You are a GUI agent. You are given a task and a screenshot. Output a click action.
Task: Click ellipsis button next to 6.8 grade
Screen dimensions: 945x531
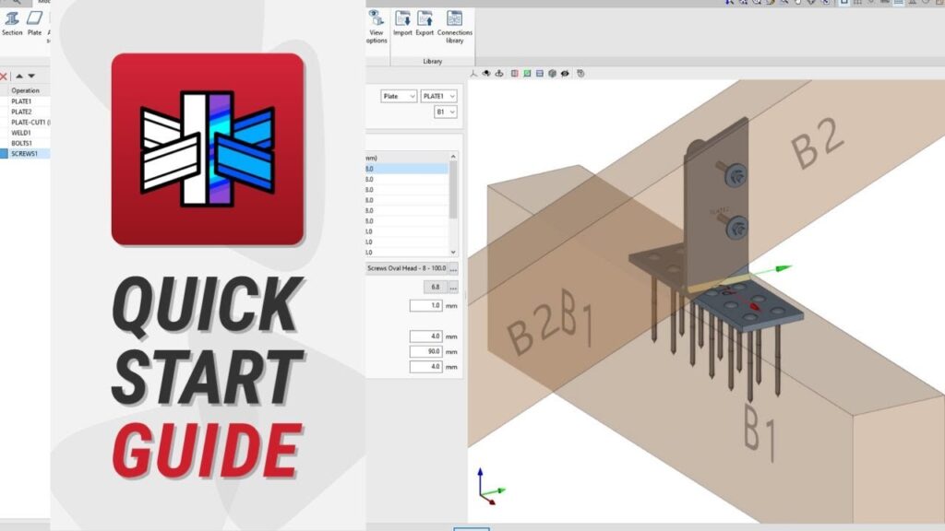point(453,288)
